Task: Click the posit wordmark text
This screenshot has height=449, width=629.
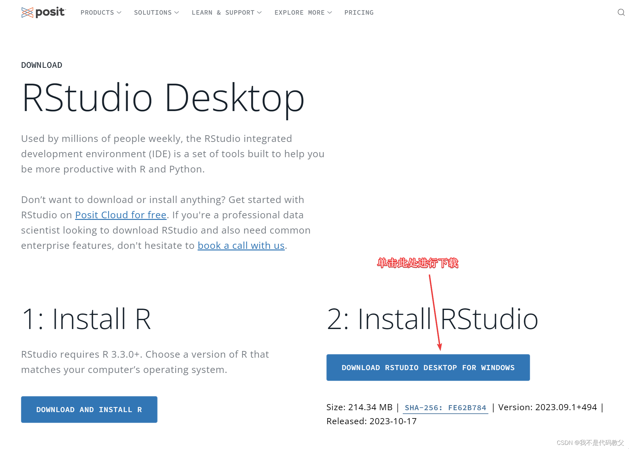Action: (50, 12)
